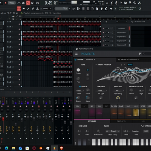Open the Poly 8 mode dropdown

tap(126, 131)
